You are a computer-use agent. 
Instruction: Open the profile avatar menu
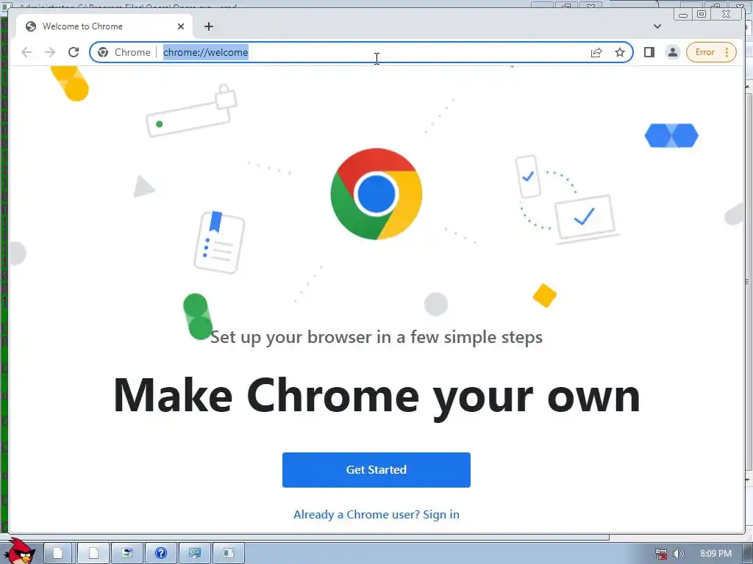673,52
